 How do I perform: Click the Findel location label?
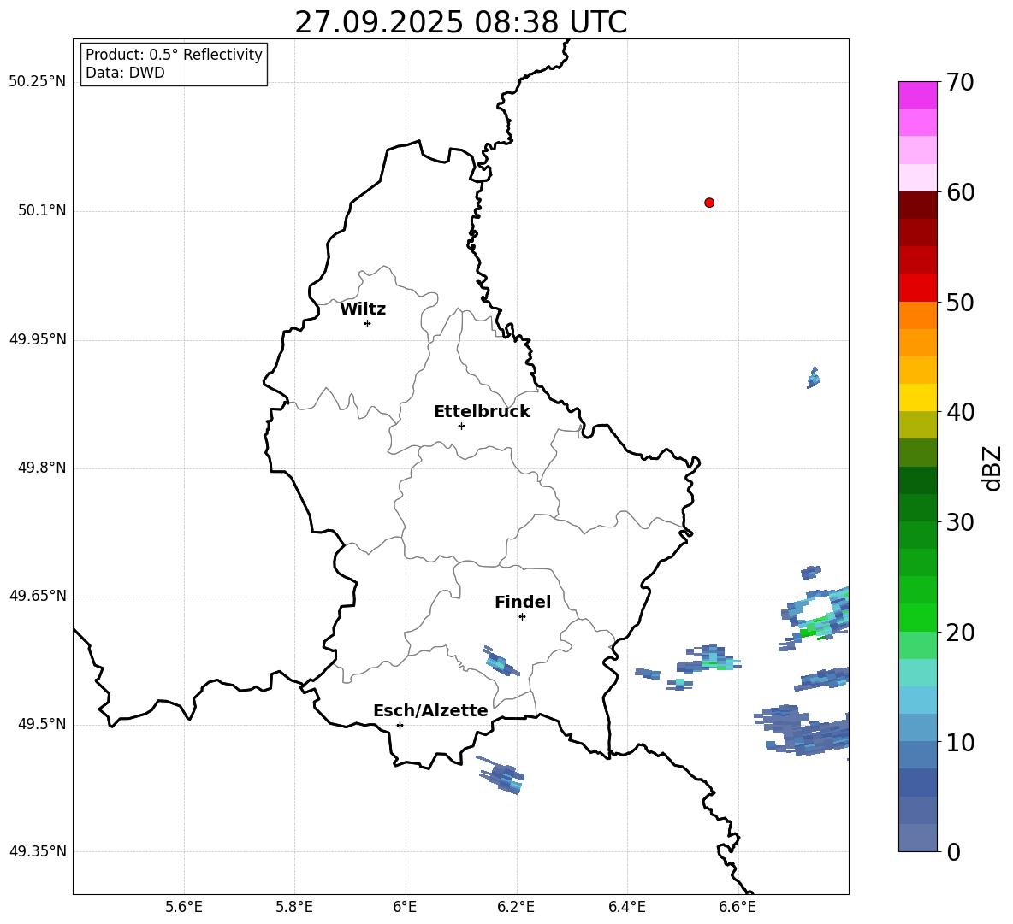coord(523,602)
